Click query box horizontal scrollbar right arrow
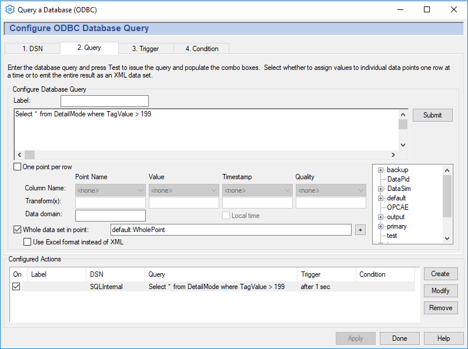Image resolution: width=468 pixels, height=349 pixels. [x=393, y=155]
